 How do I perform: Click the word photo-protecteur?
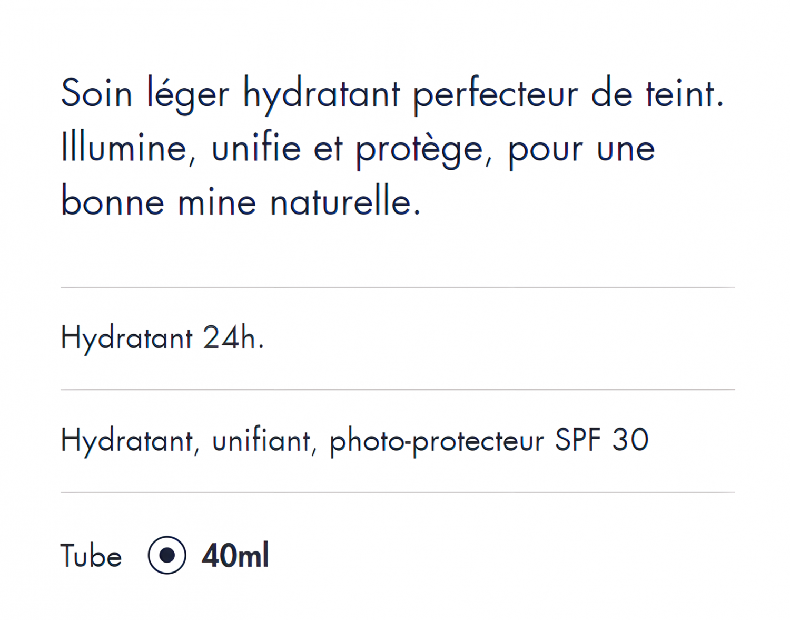pyautogui.click(x=437, y=441)
